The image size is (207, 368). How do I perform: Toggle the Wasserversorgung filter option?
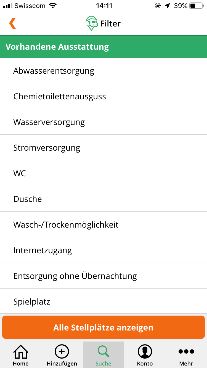point(104,122)
